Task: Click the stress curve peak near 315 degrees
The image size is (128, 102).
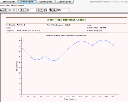Action: coord(103,40)
